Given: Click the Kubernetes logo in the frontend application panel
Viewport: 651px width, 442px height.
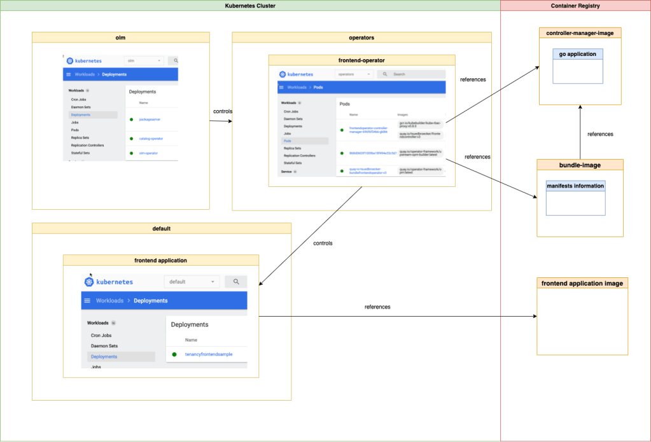Looking at the screenshot, I should click(x=90, y=282).
